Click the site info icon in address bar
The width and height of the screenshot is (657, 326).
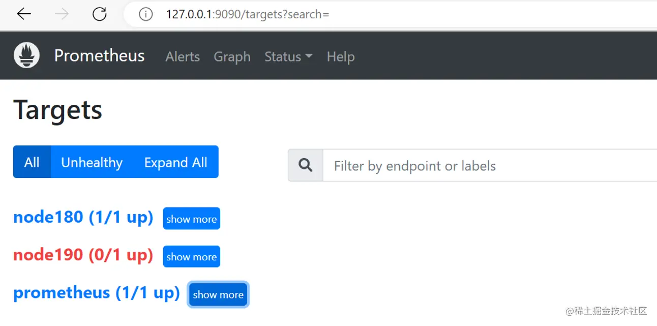[146, 14]
